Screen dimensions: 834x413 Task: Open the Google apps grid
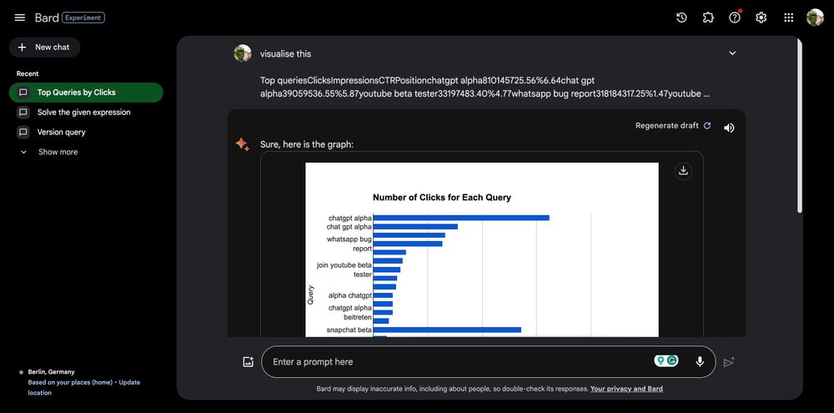point(788,18)
